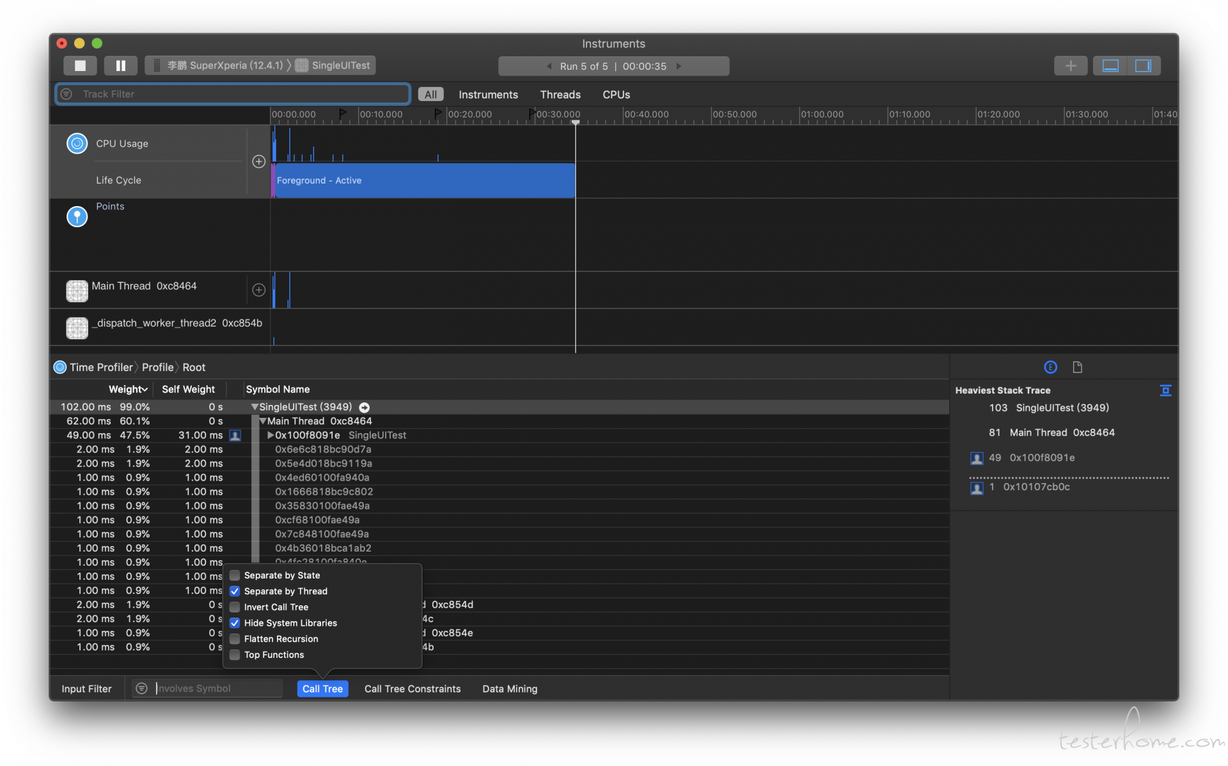Select row 0x4ed60100fa940a
1228x766 pixels.
tap(499, 477)
